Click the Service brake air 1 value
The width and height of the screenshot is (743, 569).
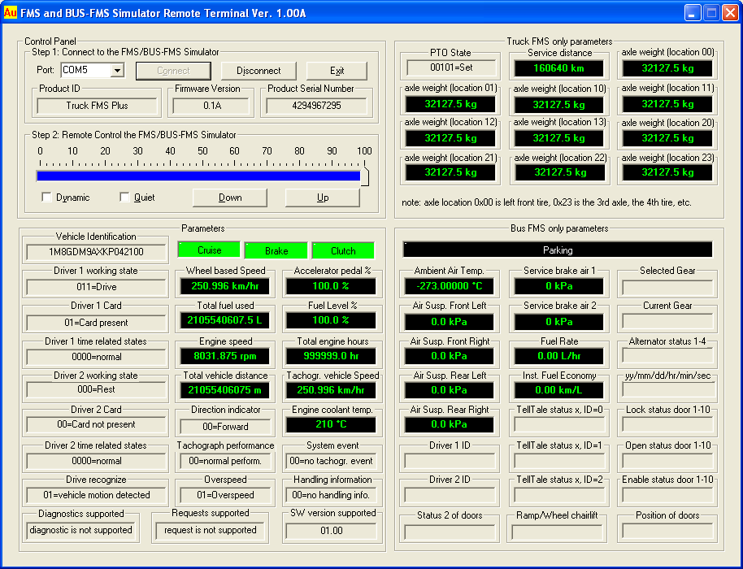[558, 286]
